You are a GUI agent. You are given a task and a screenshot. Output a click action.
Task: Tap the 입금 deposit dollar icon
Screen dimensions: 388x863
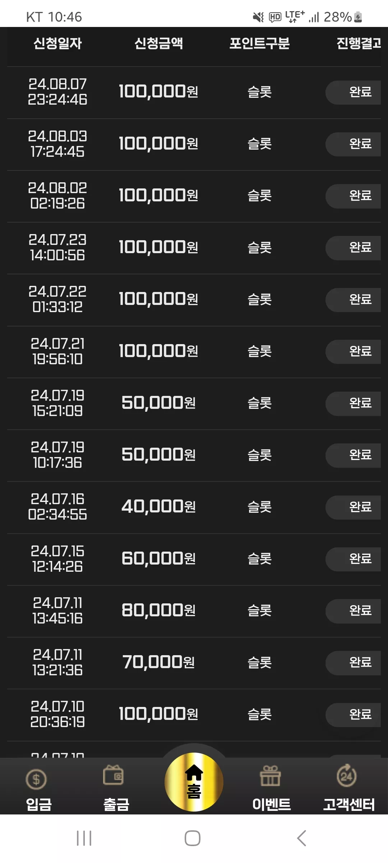coord(36,780)
